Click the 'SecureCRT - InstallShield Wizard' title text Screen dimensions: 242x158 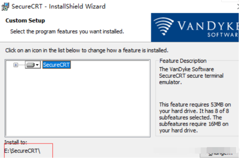coord(58,6)
